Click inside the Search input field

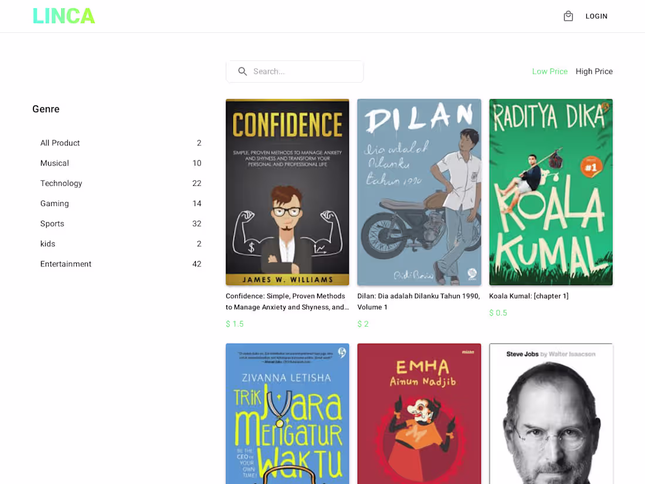[299, 71]
